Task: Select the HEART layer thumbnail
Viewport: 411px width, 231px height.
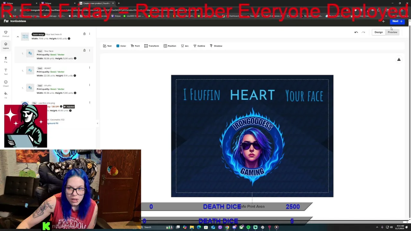Action: [x=30, y=71]
